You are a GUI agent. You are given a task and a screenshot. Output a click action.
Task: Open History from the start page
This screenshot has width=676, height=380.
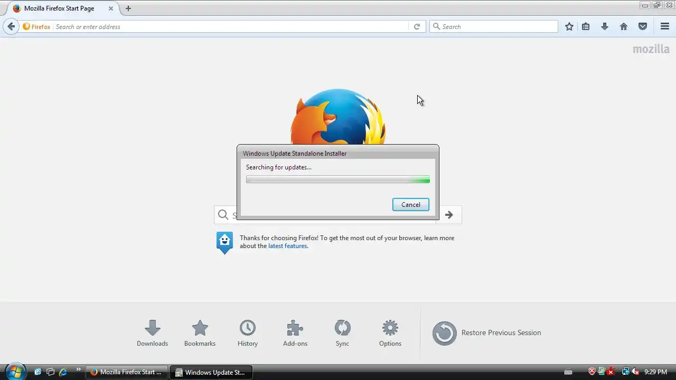pyautogui.click(x=247, y=333)
